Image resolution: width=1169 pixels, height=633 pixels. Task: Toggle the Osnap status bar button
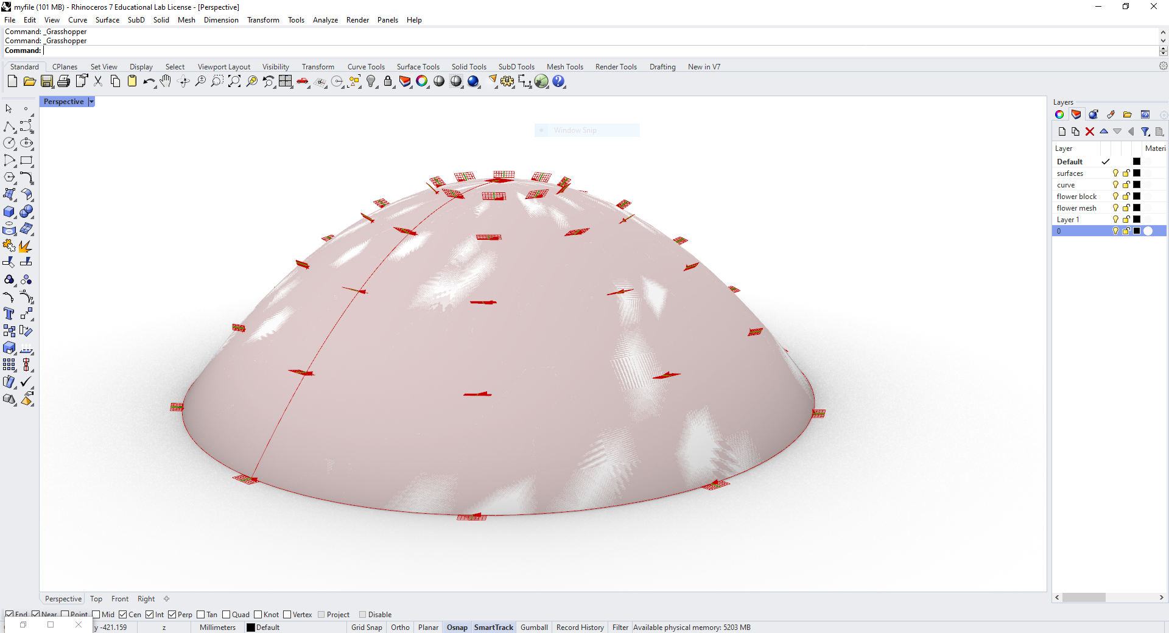[x=457, y=628]
